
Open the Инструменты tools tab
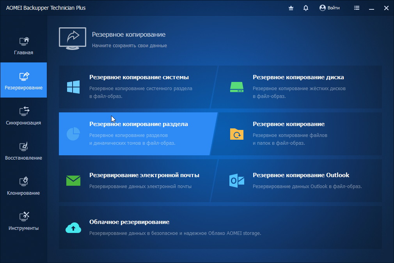24,221
